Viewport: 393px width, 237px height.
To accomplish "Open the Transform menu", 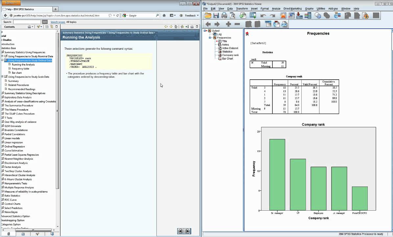I will [242, 9].
